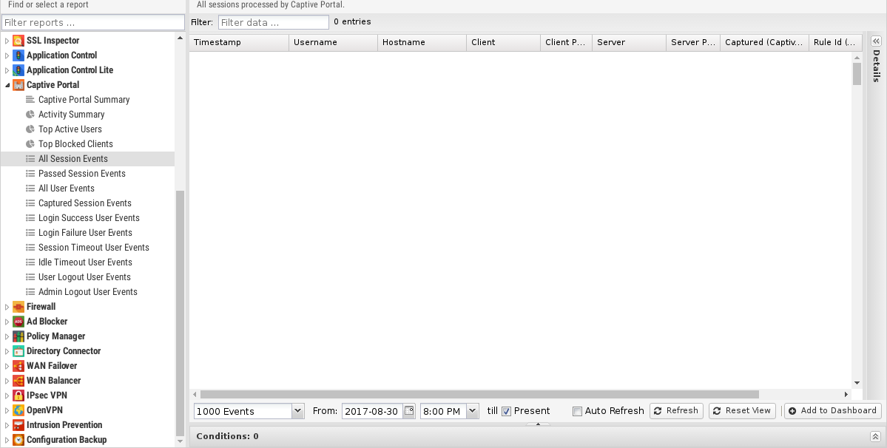
Task: Select the Login Failure User Events report
Action: coord(85,233)
